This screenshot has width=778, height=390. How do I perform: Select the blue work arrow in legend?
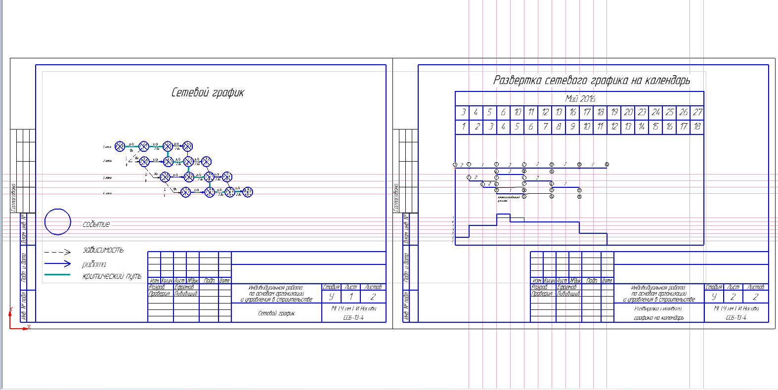[58, 264]
